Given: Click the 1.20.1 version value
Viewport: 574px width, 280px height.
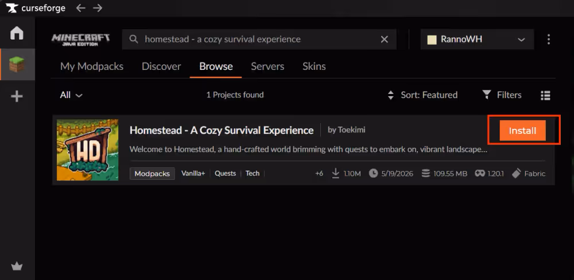Looking at the screenshot, I should point(496,173).
